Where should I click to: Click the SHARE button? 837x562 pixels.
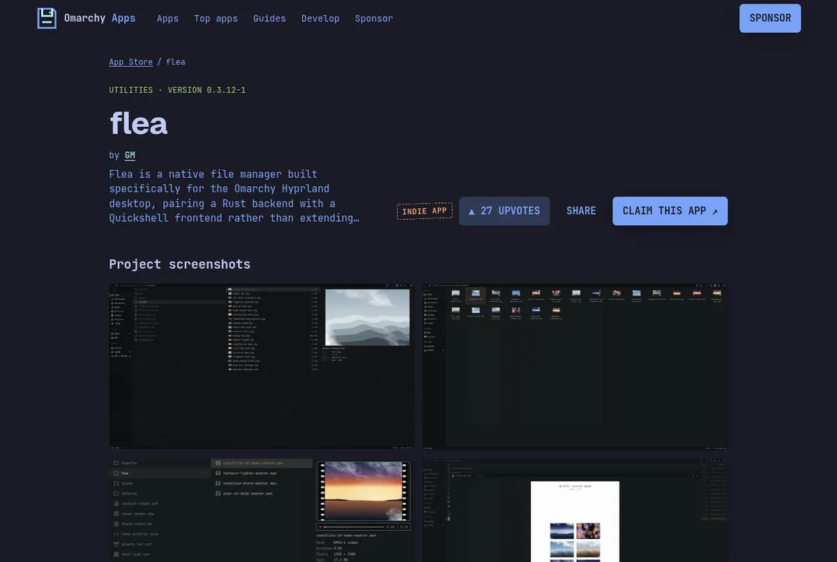[581, 211]
